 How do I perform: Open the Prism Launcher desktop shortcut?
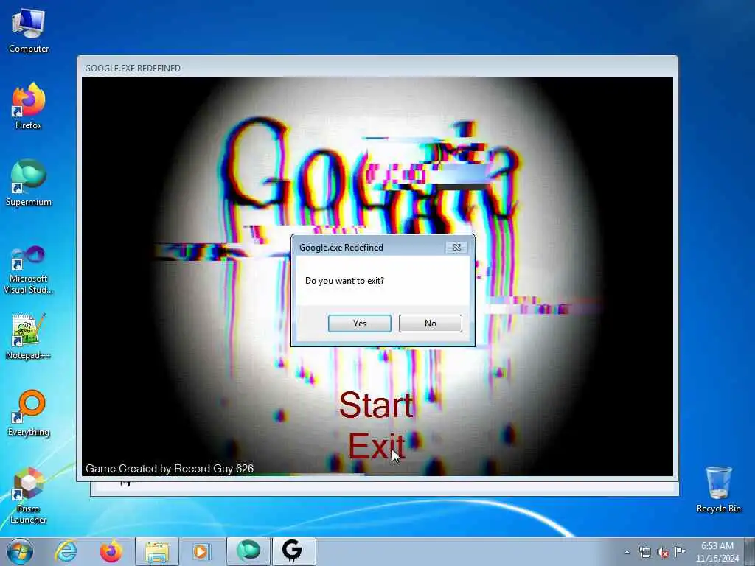tap(29, 496)
